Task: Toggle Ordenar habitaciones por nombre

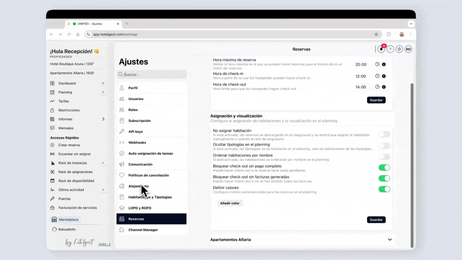Action: 384,157
